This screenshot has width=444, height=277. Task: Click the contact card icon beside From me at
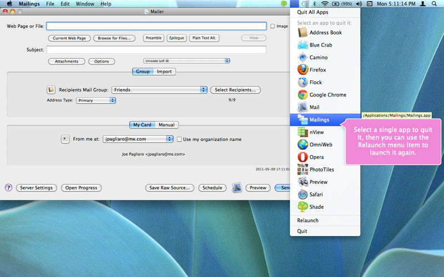click(65, 139)
